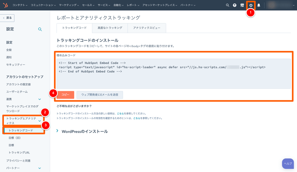Image resolution: width=297 pixels, height=172 pixels.
Task: Open the アセットマーケットプレイス menu
Action: [x=160, y=5]
